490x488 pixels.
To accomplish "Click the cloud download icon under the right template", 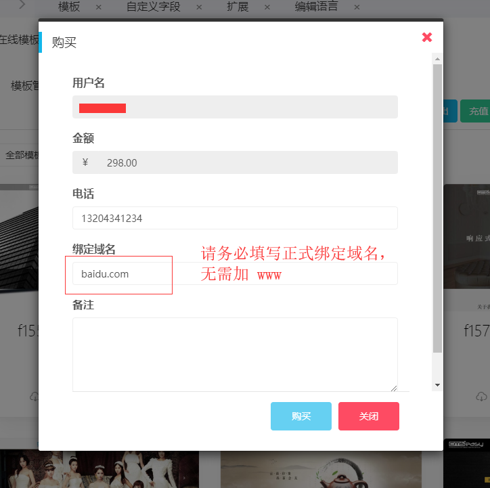I will coord(481,397).
